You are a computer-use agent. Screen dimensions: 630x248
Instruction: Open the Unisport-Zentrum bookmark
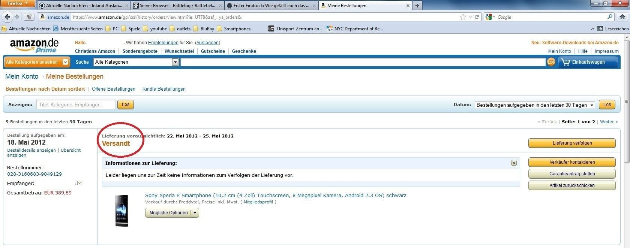coord(296,28)
